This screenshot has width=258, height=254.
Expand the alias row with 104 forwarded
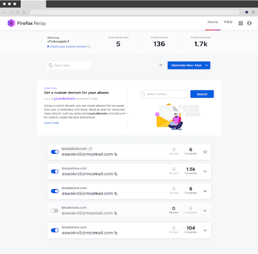tap(205, 230)
